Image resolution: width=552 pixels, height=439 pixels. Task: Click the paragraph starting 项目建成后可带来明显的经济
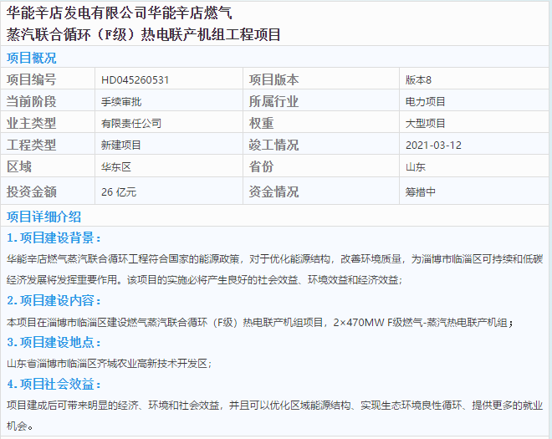[274, 406]
